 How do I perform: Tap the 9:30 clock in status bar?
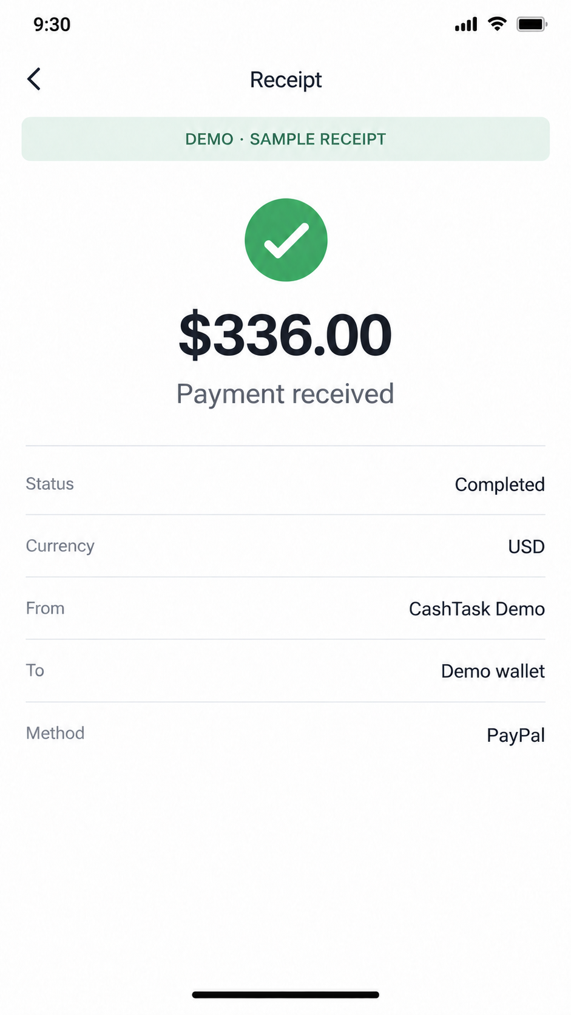[52, 24]
